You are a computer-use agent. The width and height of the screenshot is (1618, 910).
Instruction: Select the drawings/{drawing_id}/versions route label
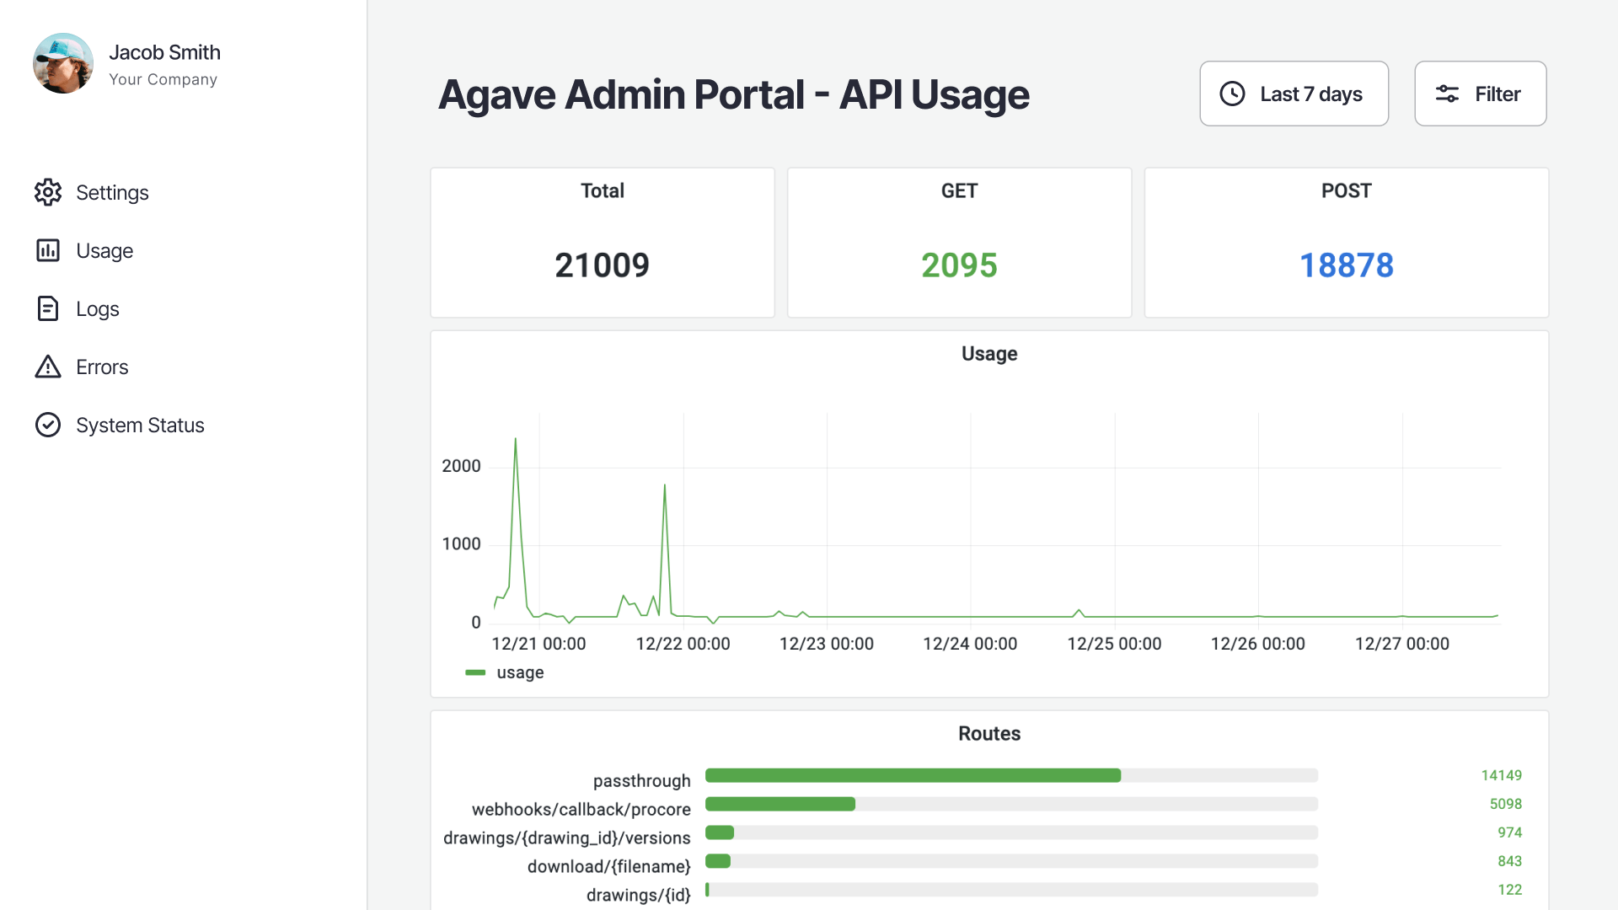pos(566,838)
